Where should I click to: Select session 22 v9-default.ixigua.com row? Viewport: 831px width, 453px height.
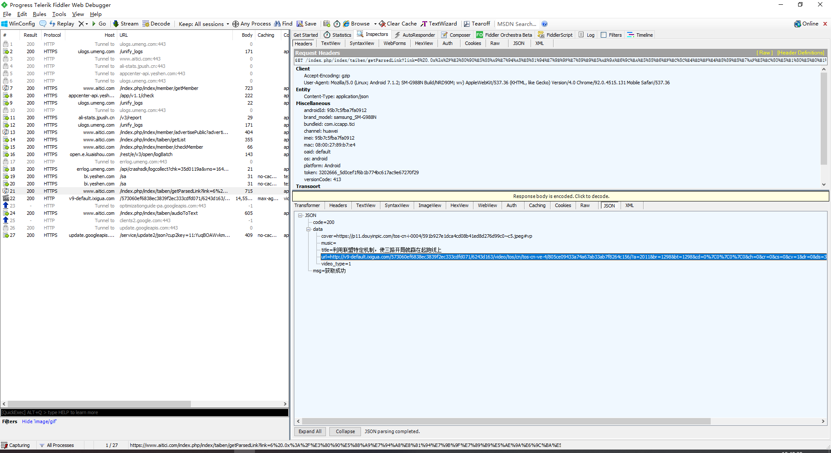tap(145, 198)
